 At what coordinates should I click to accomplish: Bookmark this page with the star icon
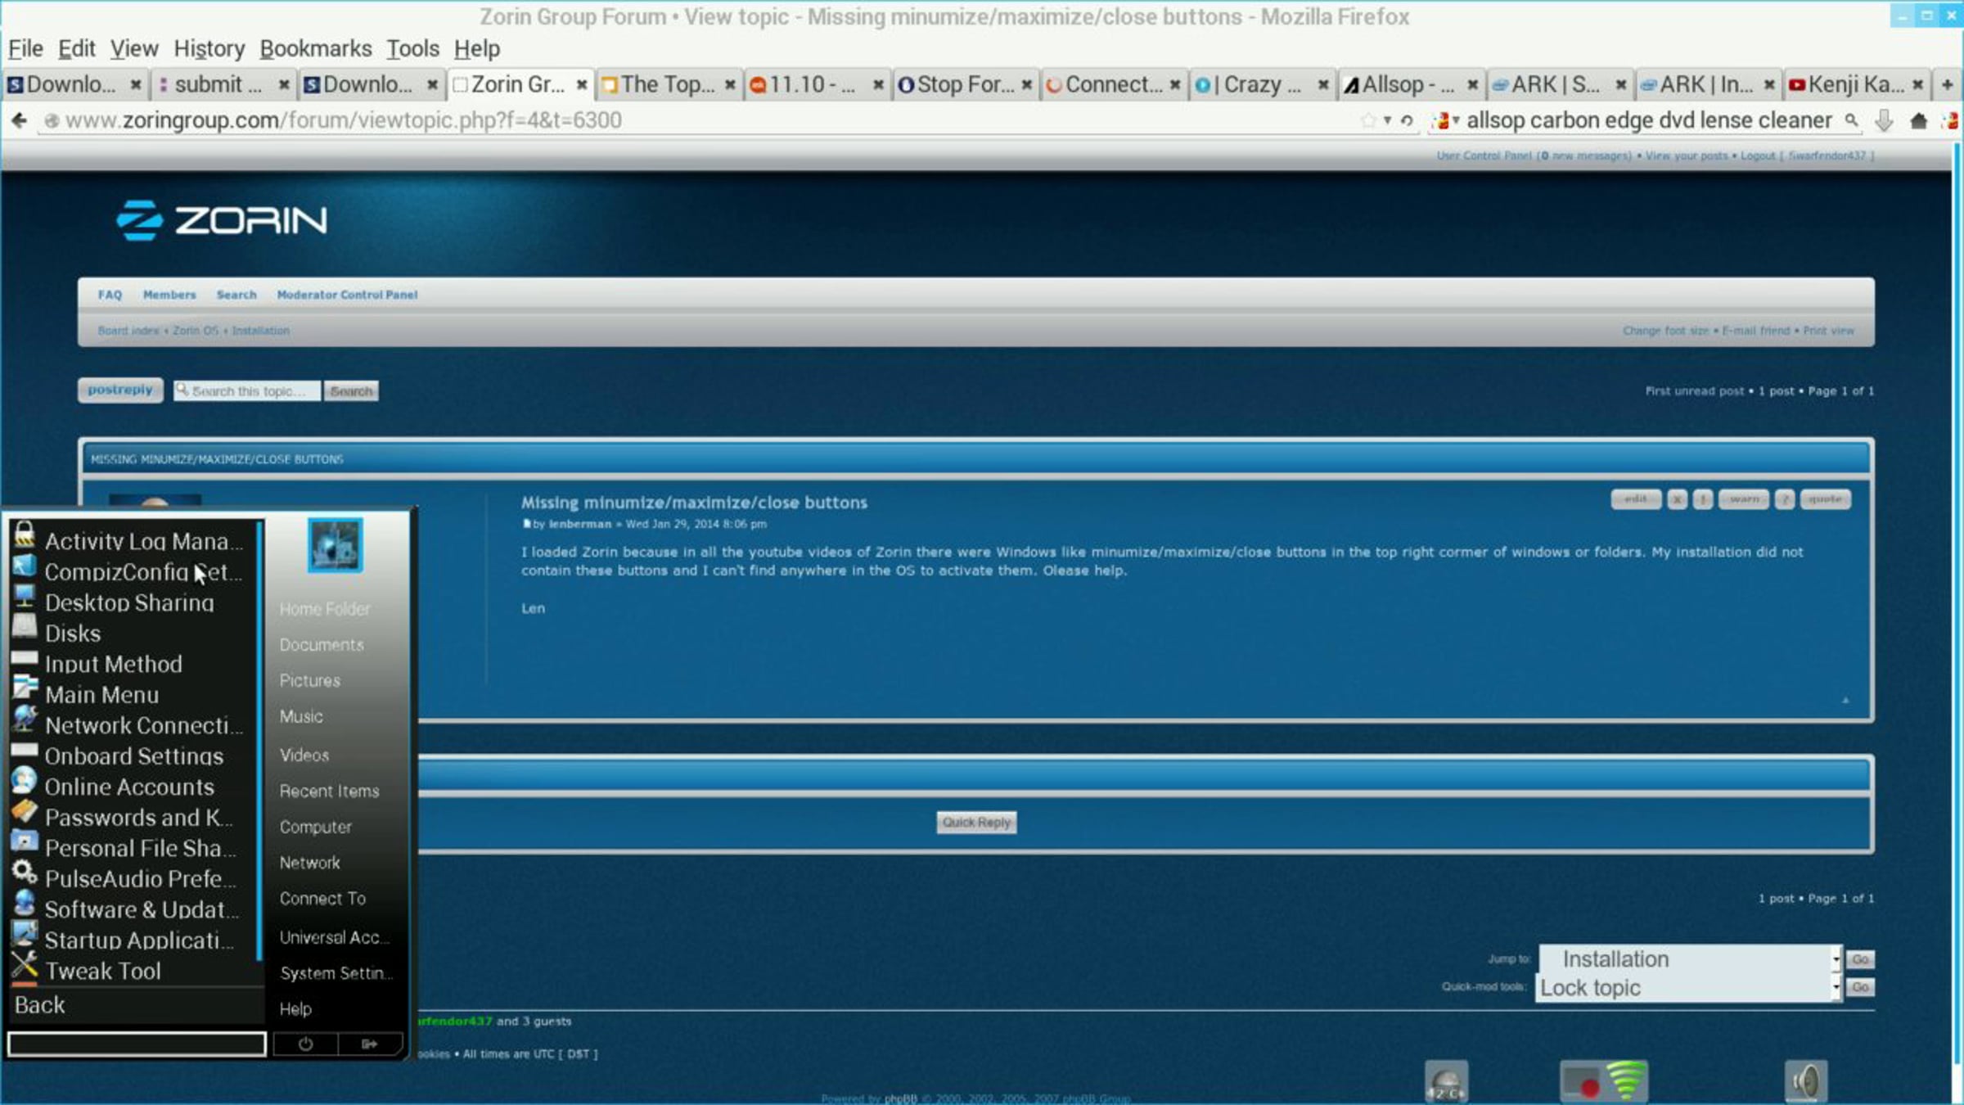pos(1367,121)
